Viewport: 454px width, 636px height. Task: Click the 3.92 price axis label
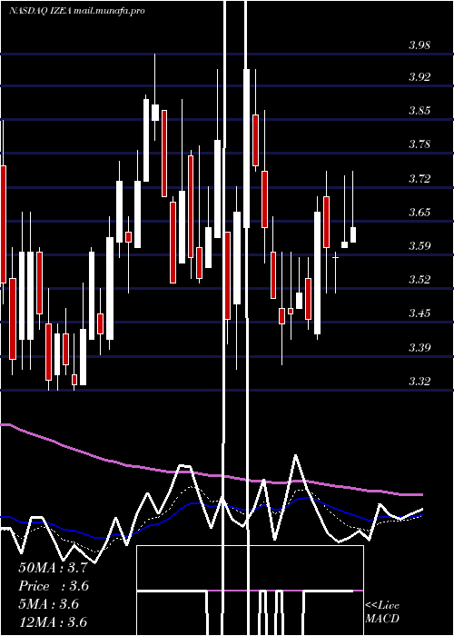point(419,77)
